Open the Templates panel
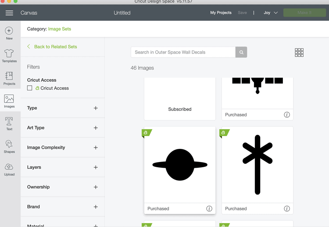Image resolution: width=329 pixels, height=227 pixels. click(9, 56)
